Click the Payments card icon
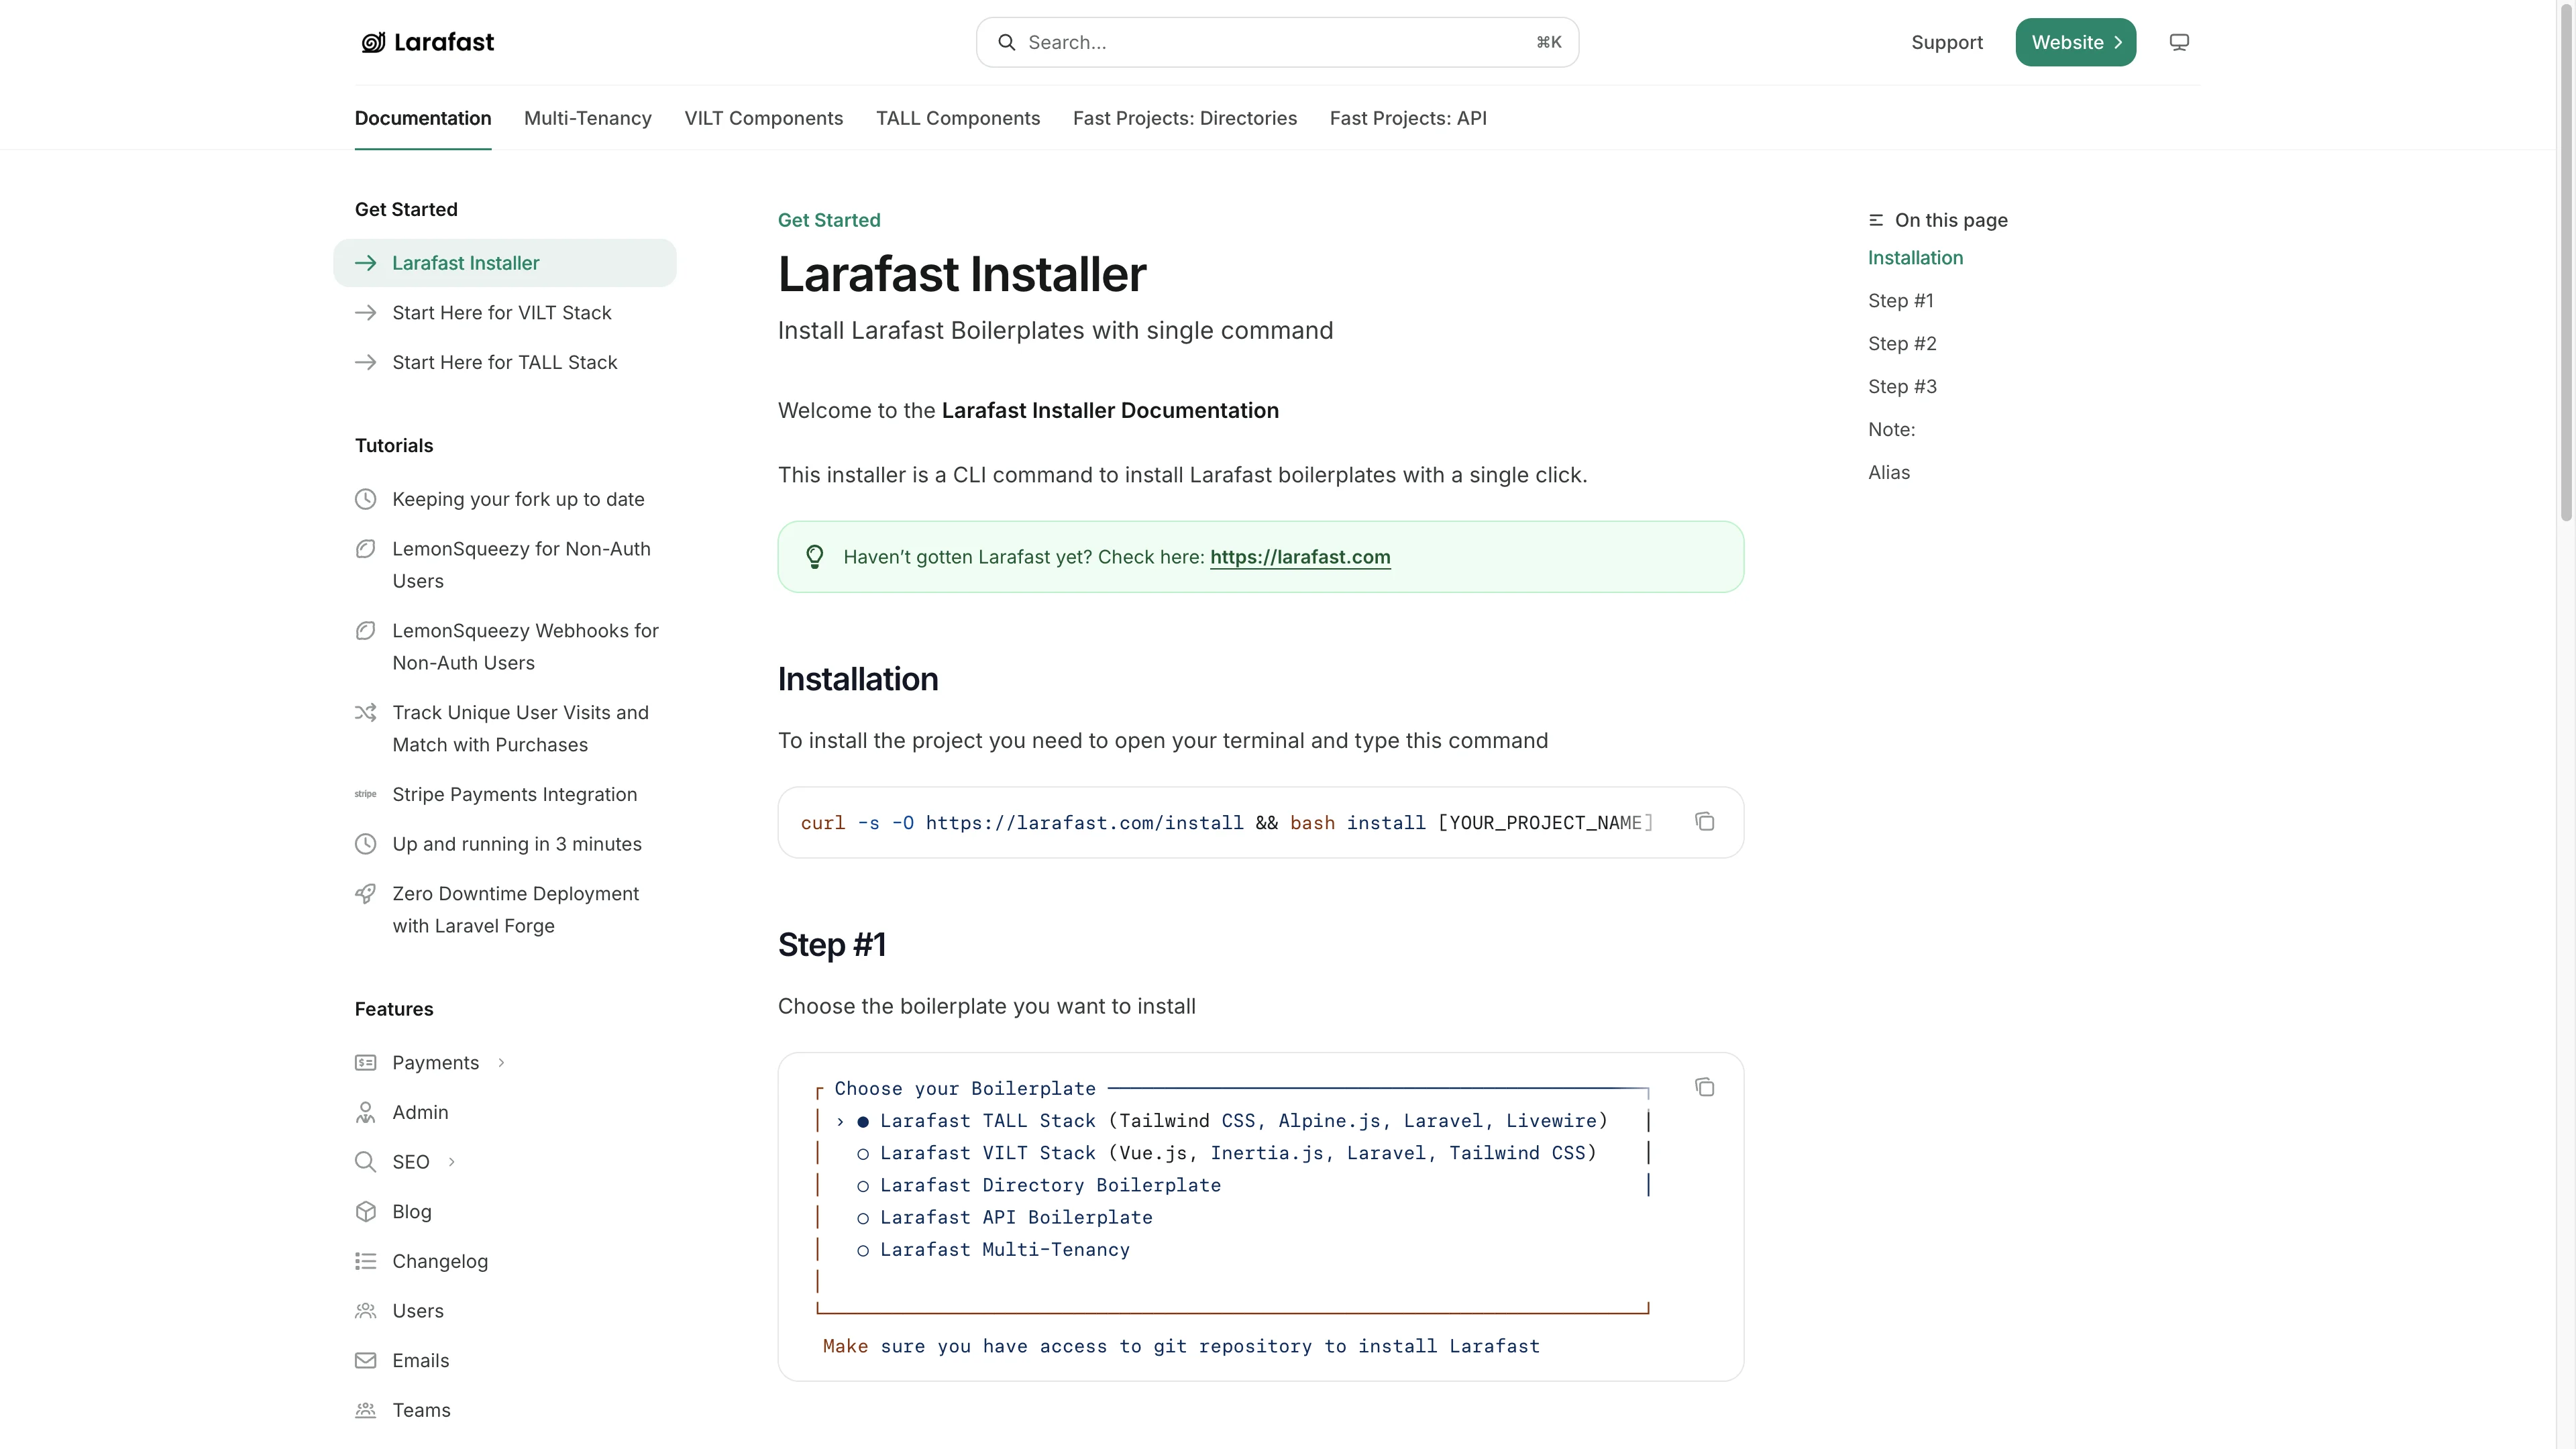The height and width of the screenshot is (1449, 2576). pos(366,1062)
